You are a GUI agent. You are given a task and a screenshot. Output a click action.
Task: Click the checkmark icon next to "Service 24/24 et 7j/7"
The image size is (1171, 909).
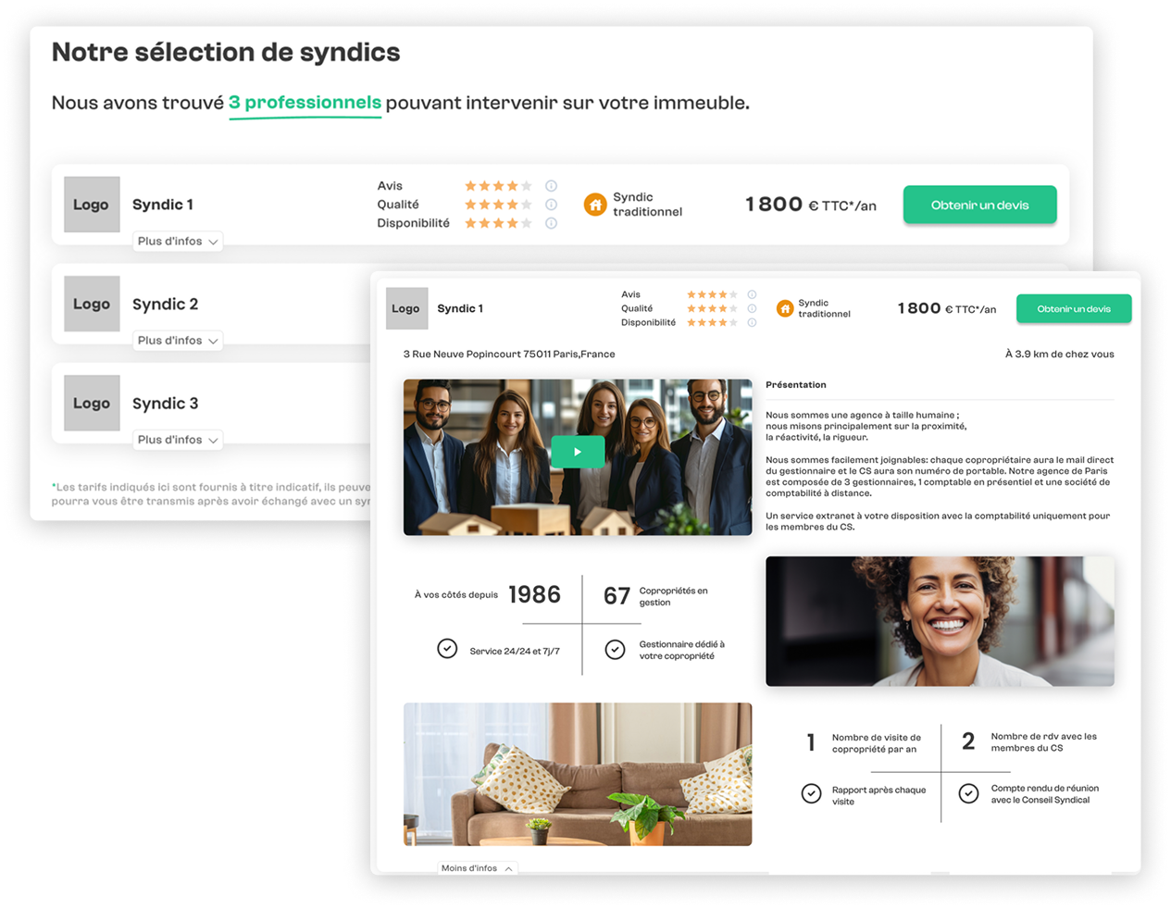447,649
